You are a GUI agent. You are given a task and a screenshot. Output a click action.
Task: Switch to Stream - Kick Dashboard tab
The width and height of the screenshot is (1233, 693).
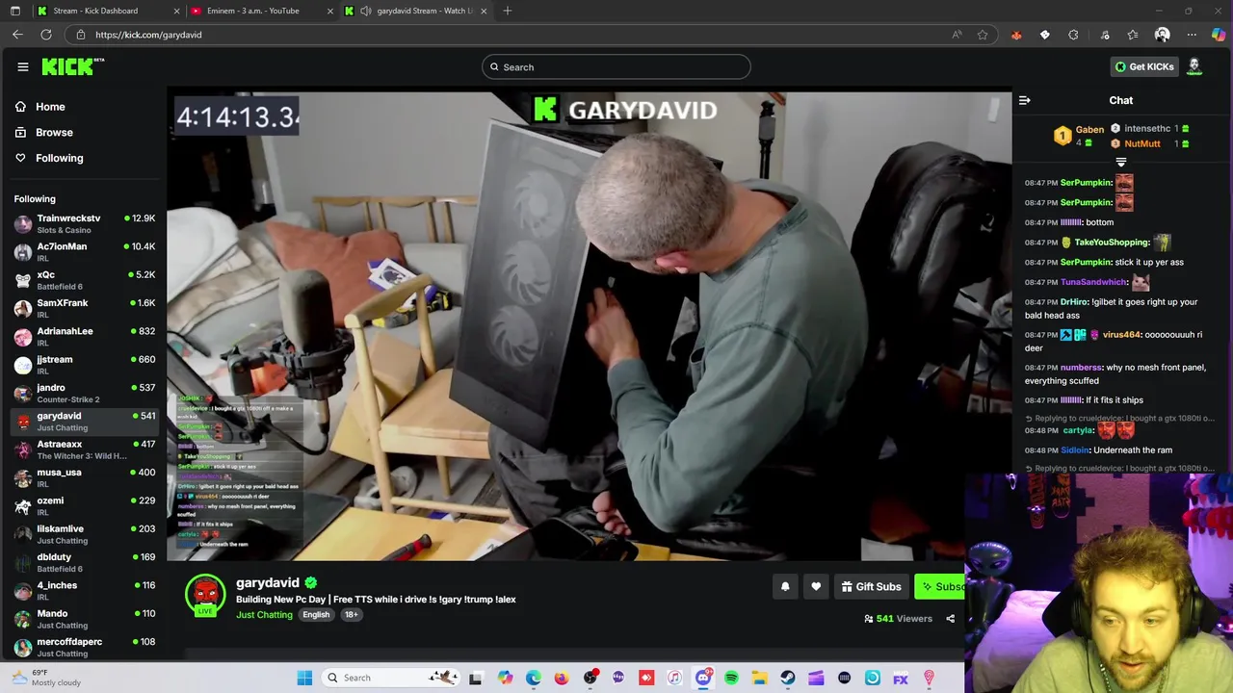coord(108,11)
